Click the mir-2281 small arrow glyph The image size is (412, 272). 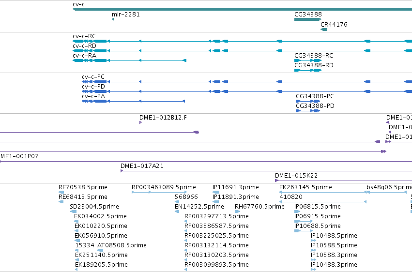pyautogui.click(x=113, y=19)
